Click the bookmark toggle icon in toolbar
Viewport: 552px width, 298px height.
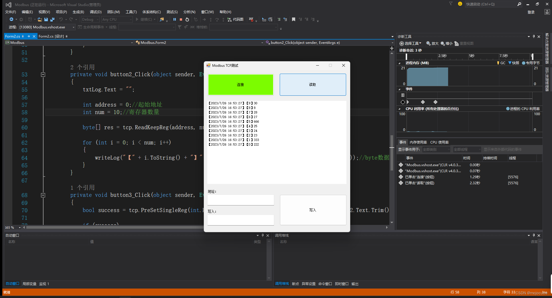point(293,19)
